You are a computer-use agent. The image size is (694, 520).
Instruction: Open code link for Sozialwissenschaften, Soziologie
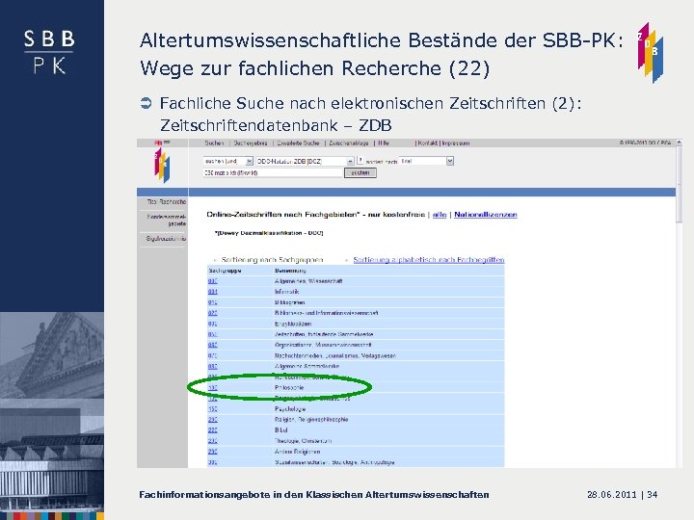[x=212, y=462]
